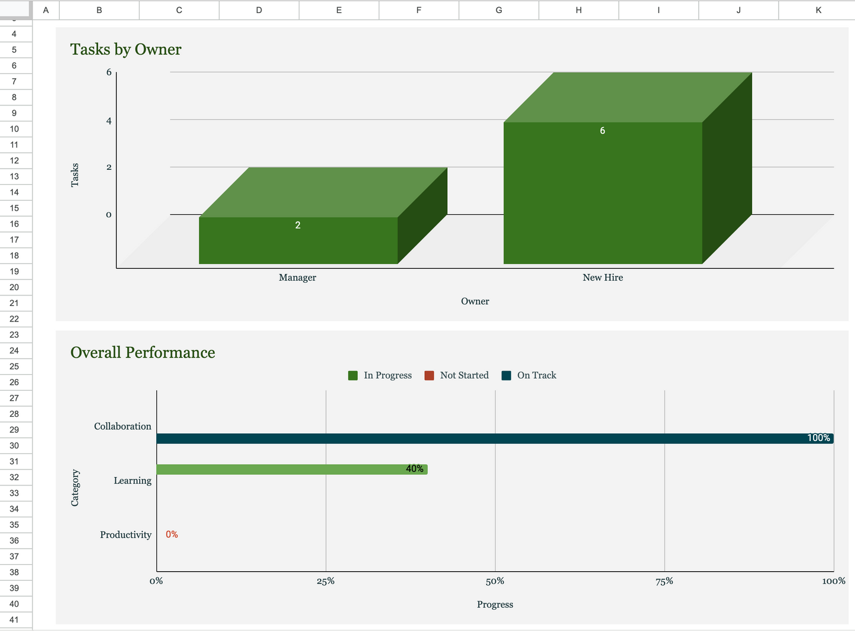Click the red 0% Productivity data label
The height and width of the screenshot is (631, 855).
[172, 535]
